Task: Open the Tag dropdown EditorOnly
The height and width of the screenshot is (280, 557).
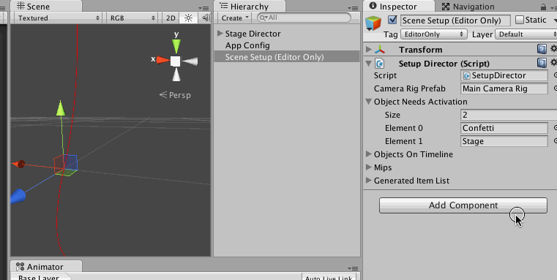Action: pyautogui.click(x=434, y=34)
